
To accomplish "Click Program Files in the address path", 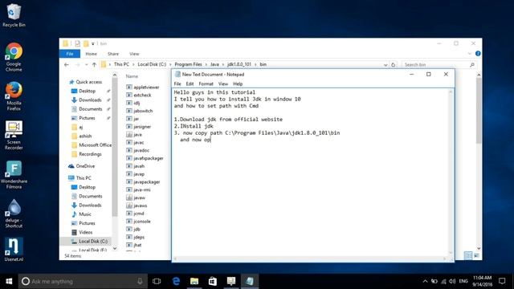I will point(188,64).
